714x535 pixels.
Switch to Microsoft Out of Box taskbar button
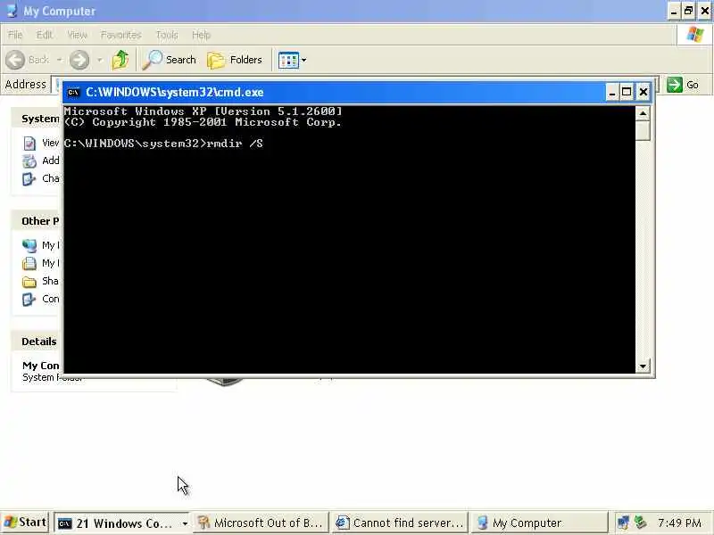pos(261,523)
